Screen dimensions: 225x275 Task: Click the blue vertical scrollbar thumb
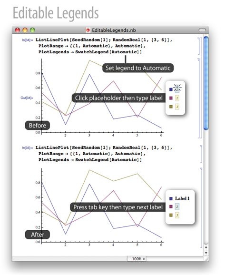(x=206, y=83)
